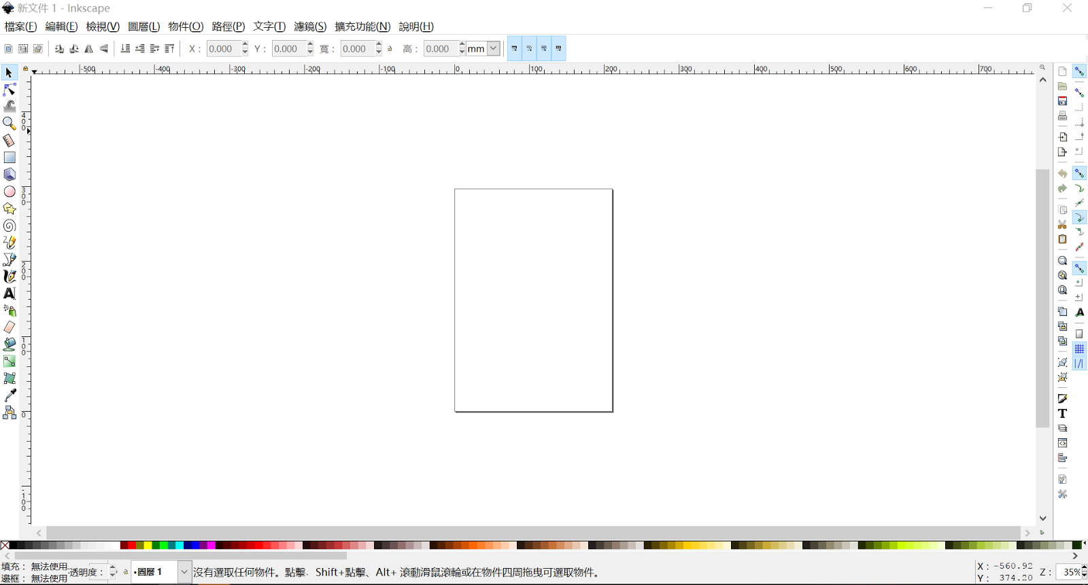Click the Select All objects icon
The width and height of the screenshot is (1088, 585).
[x=8, y=49]
